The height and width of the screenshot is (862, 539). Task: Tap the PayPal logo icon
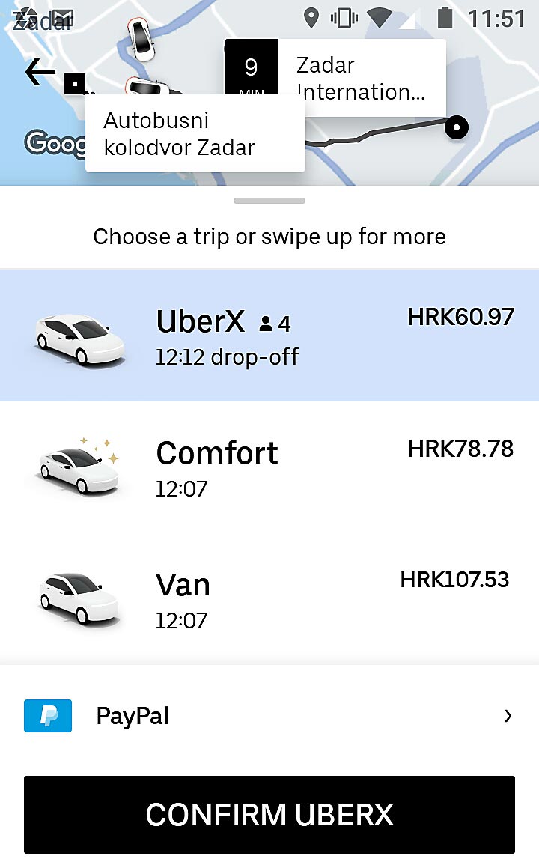click(48, 716)
